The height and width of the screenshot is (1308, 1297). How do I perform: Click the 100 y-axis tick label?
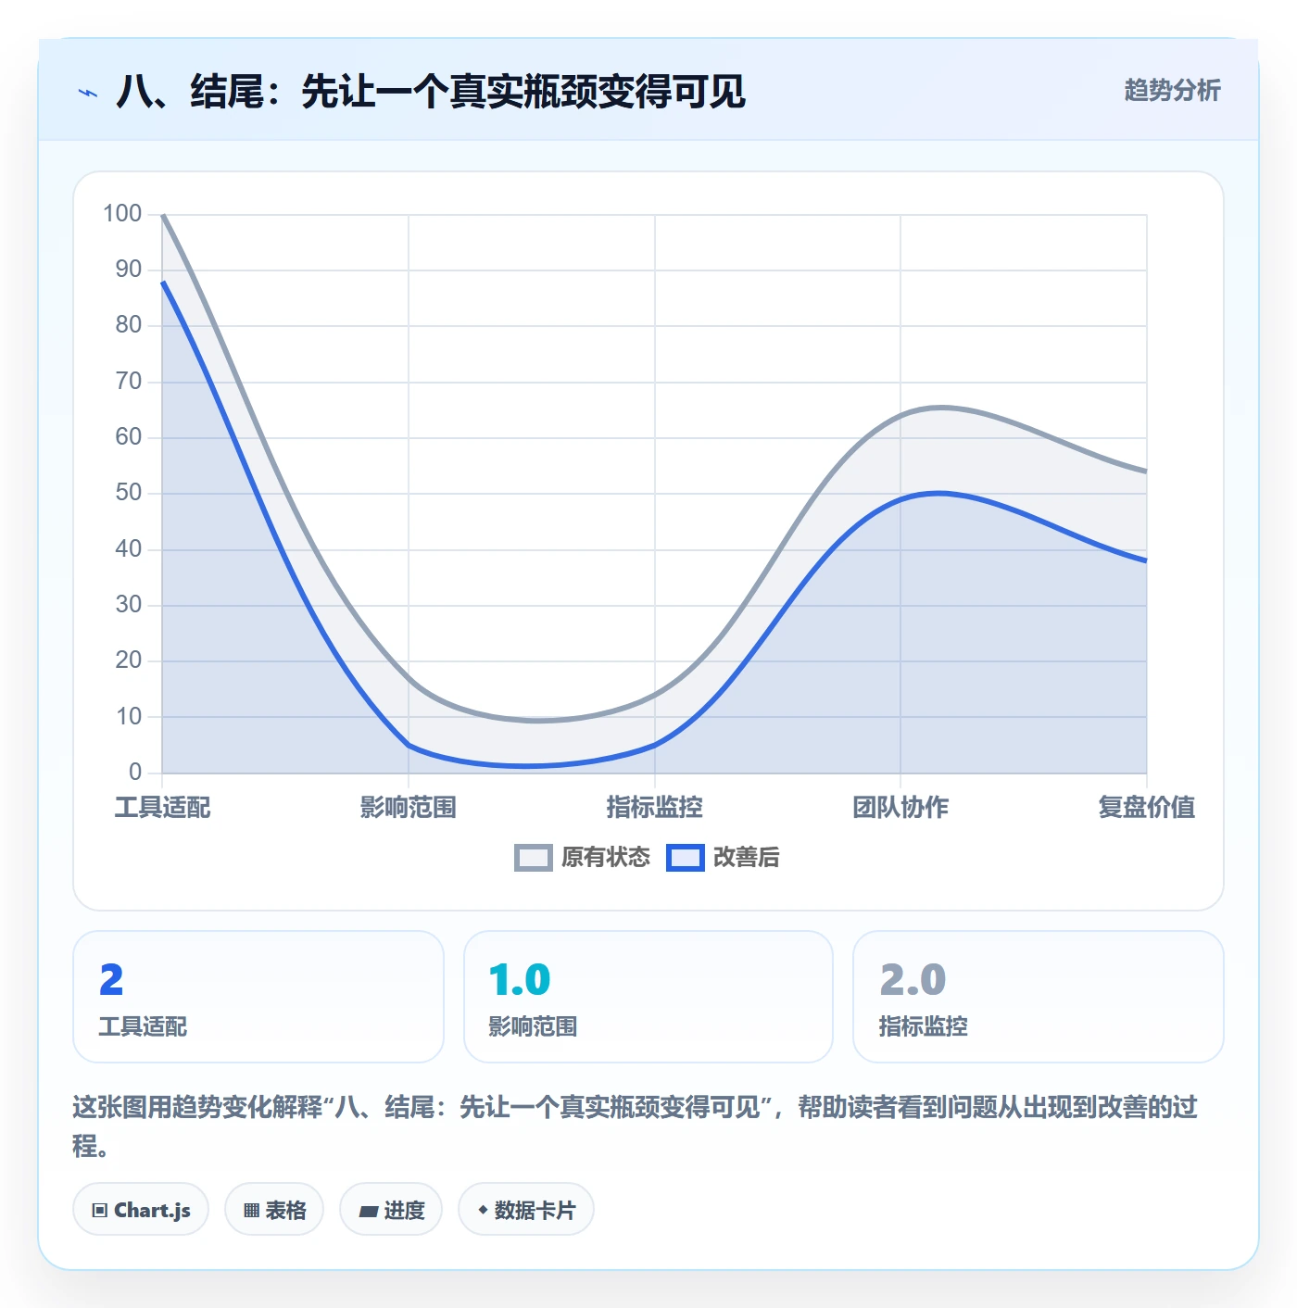[x=122, y=214]
